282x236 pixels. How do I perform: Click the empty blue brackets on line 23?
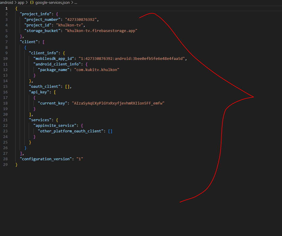tap(110, 131)
